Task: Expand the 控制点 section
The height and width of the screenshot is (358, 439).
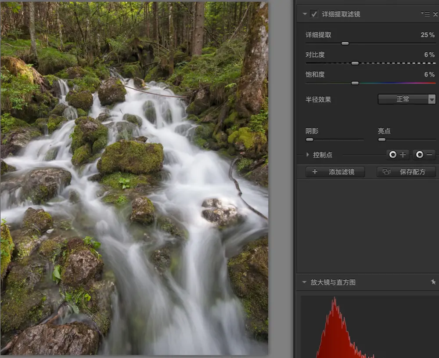Action: tap(307, 155)
